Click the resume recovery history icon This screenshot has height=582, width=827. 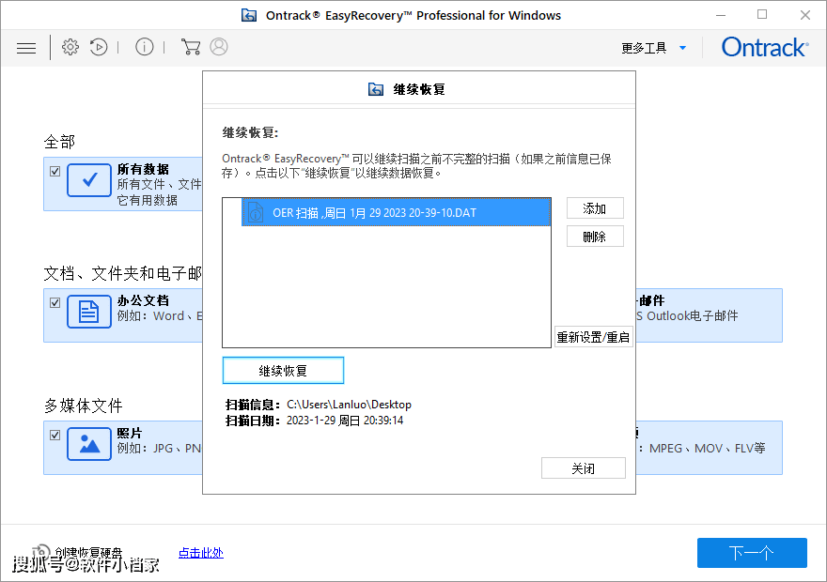coord(99,47)
